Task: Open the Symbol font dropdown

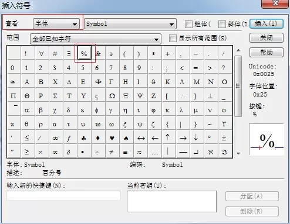Action: (130, 24)
